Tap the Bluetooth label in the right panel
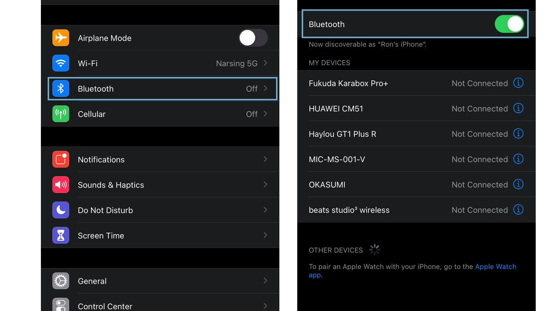Viewport: 553px width, 311px height. pos(327,24)
